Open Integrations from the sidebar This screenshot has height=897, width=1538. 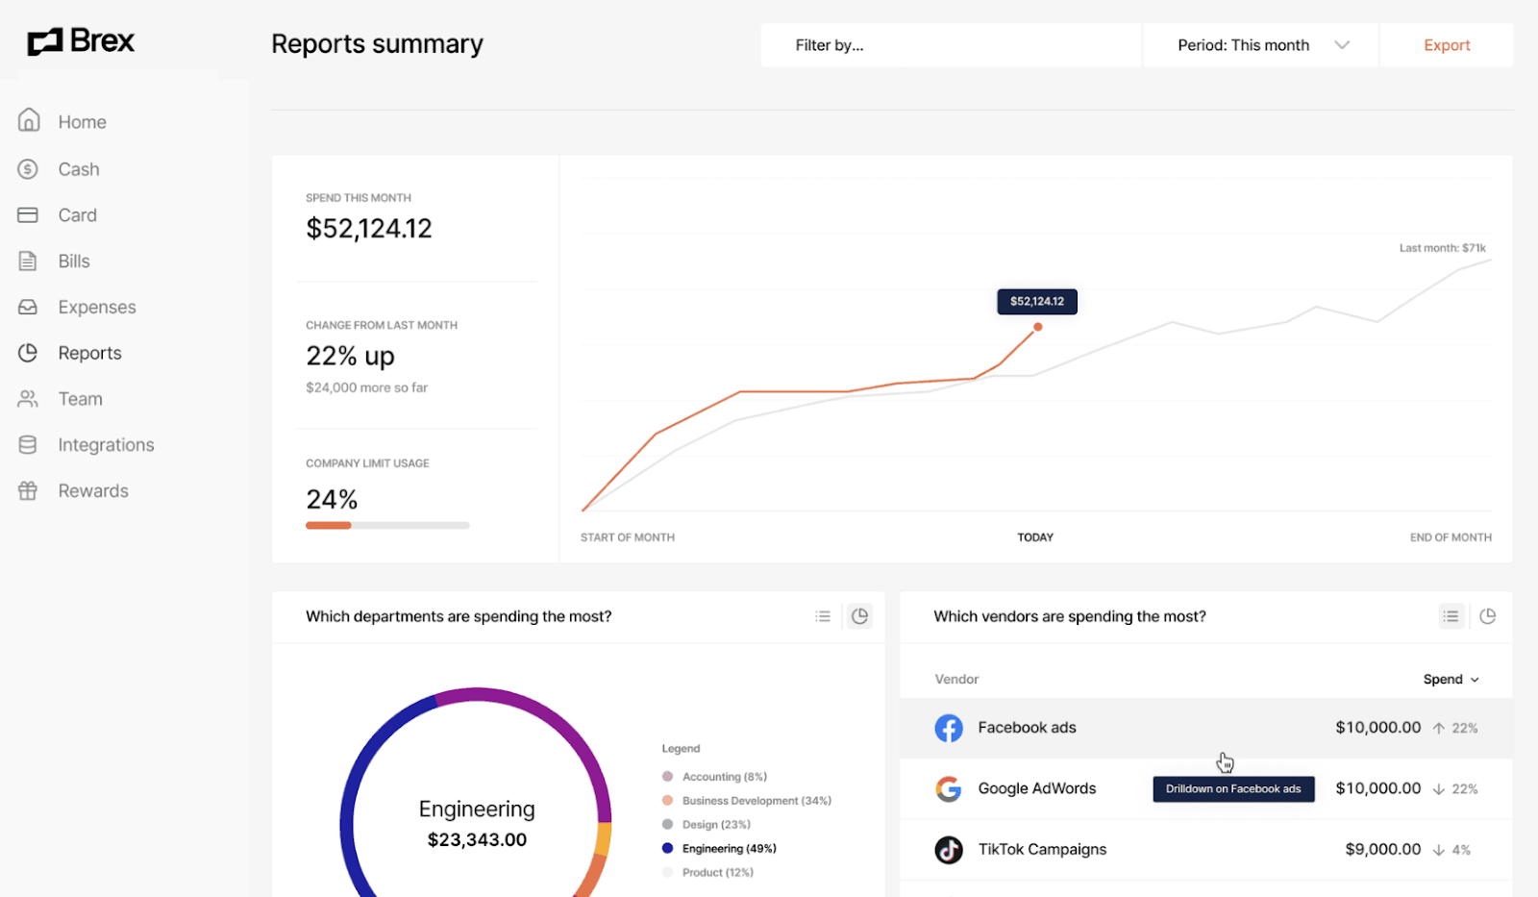[x=106, y=445]
